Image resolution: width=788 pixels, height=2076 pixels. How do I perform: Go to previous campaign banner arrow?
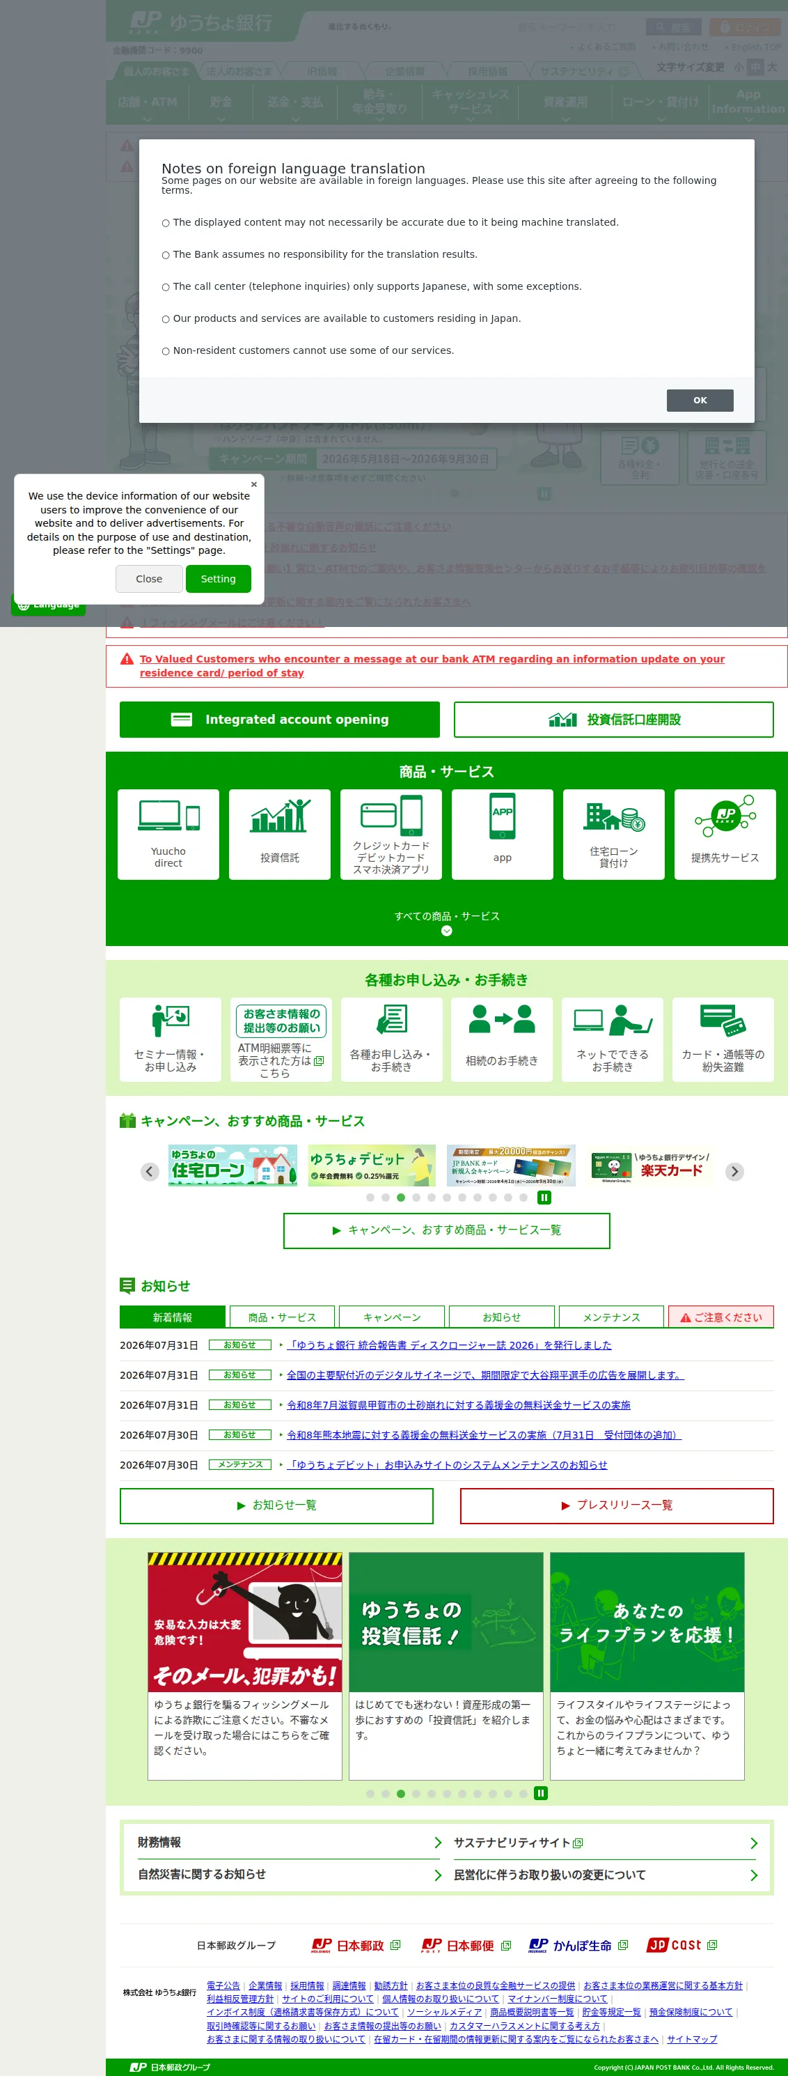[150, 1172]
